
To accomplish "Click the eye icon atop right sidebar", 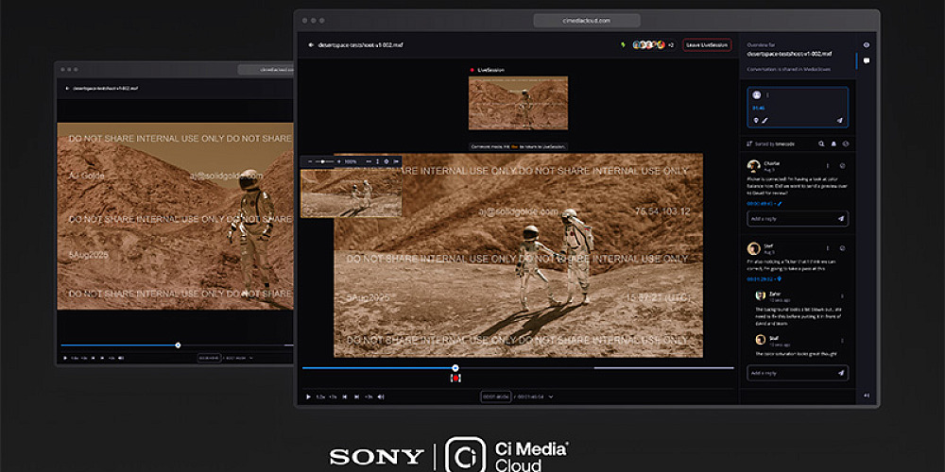I will tap(867, 44).
